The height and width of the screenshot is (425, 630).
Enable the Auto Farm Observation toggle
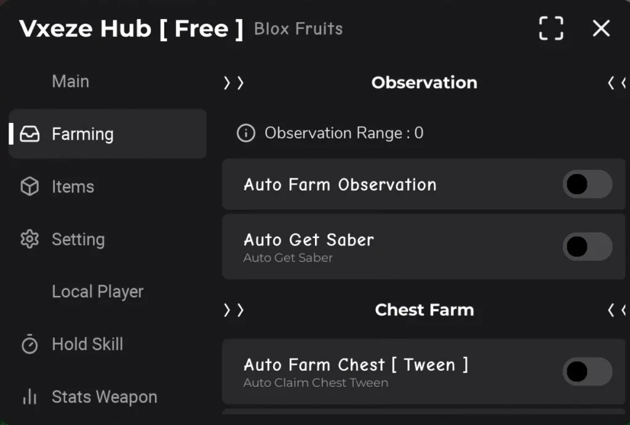(x=587, y=185)
